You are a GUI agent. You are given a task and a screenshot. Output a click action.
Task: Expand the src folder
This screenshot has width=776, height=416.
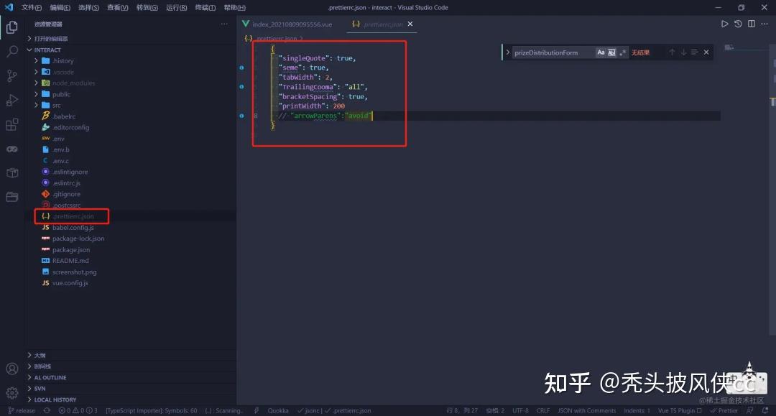pos(57,106)
